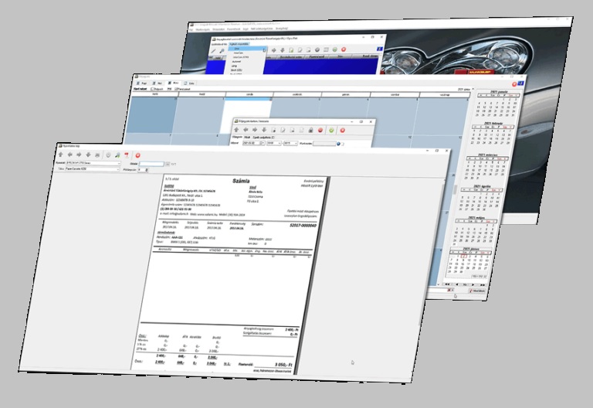Click the red icon at calendar window top right
The height and width of the screenshot is (408, 593).
514,84
